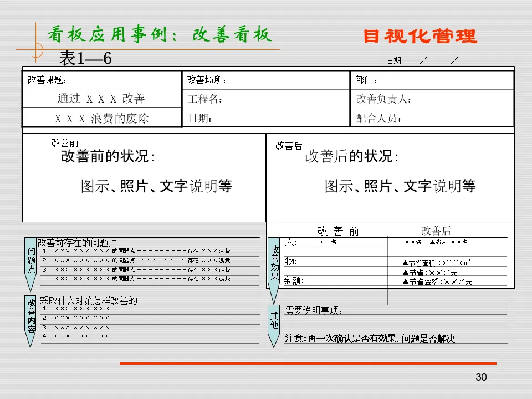
Task: Click 图示、照片、文字说明等 in the right box
Action: pos(400,186)
